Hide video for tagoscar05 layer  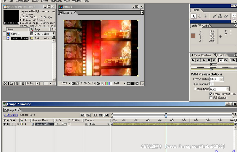pyautogui.click(x=5, y=124)
